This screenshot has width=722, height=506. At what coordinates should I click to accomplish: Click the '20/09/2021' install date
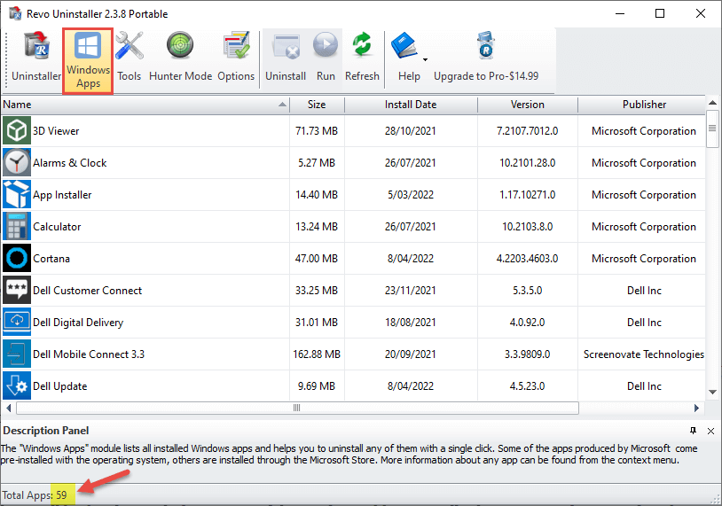pos(411,354)
